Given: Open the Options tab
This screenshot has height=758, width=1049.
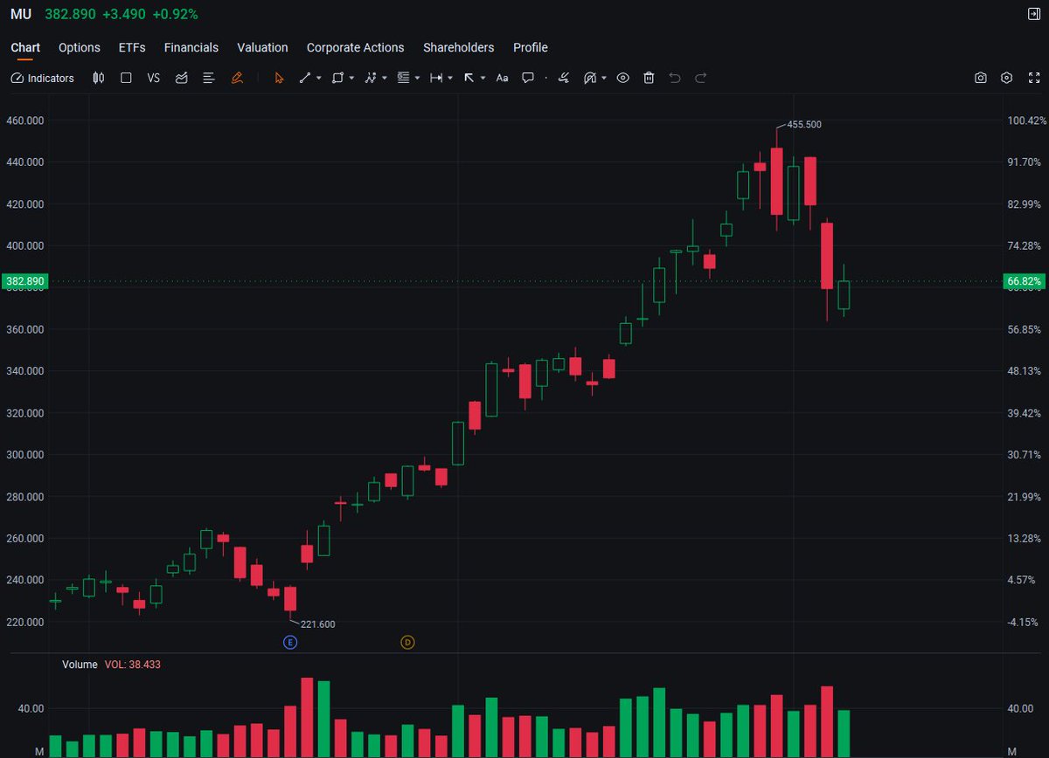Looking at the screenshot, I should (x=80, y=48).
